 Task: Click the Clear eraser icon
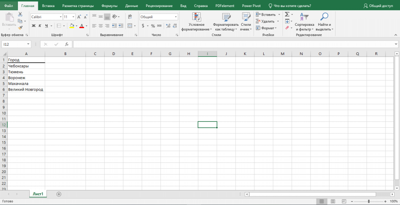(x=287, y=28)
